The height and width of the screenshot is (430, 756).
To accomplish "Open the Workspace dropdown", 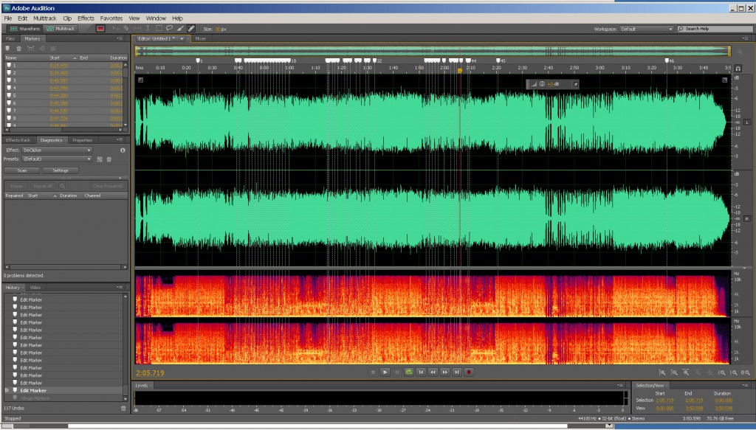I will (646, 29).
